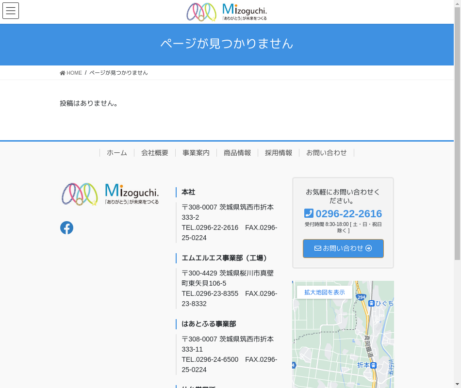Click the 折本 station marker on map

[373, 365]
